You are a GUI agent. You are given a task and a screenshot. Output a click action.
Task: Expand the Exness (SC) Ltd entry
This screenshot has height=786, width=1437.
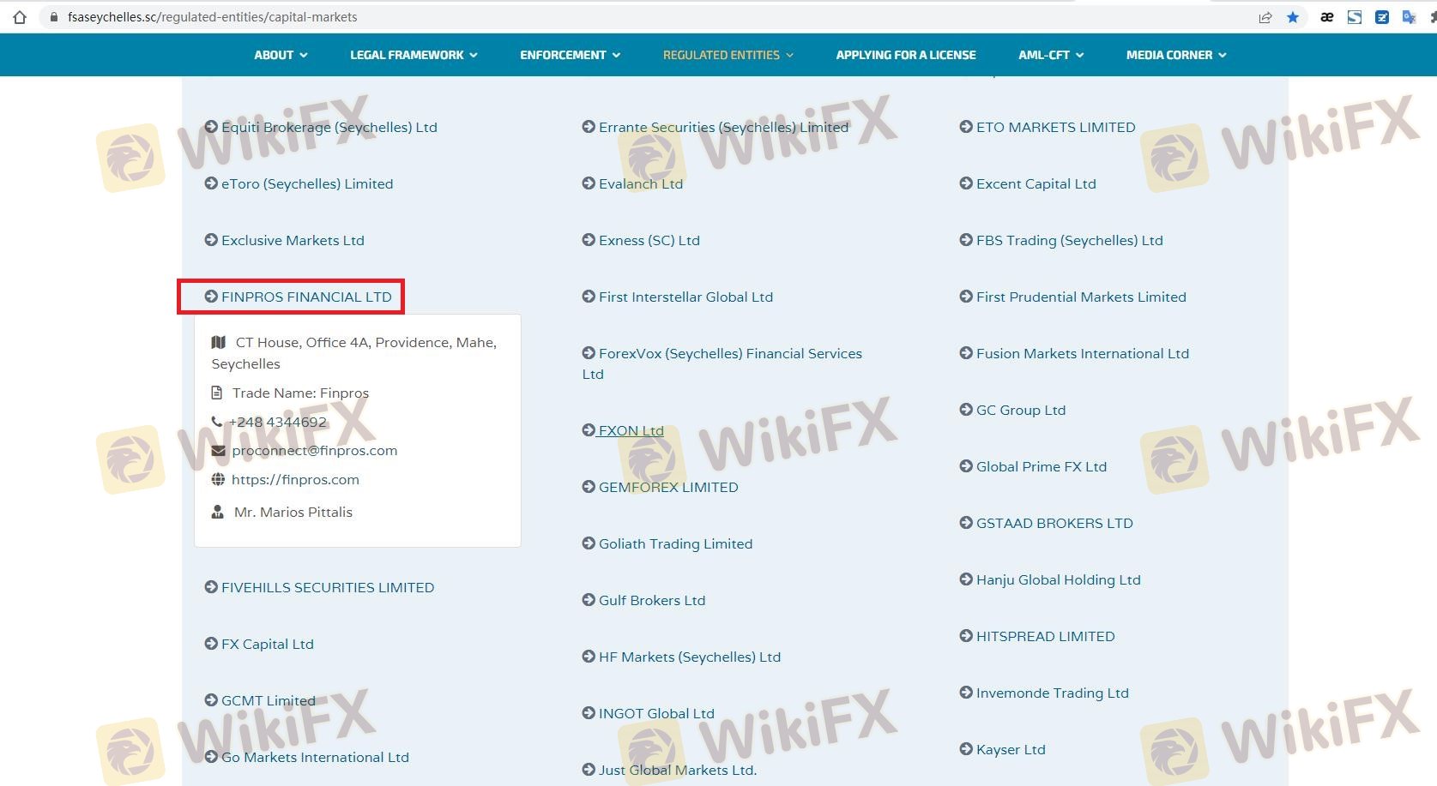point(649,241)
